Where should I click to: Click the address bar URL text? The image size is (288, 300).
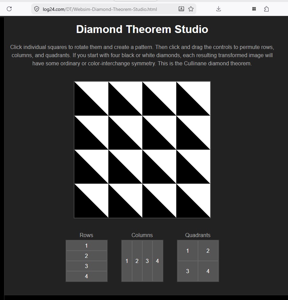click(100, 9)
